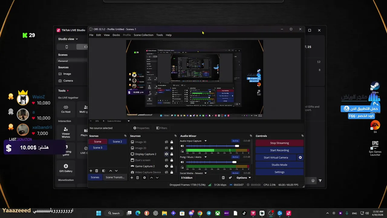This screenshot has height=218, width=387.
Task: Unlock the Game Capture 2 source
Action: 172,166
